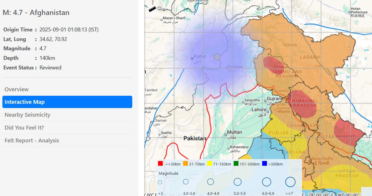Click the Chaman town label
Screen dimensions: 372x196
click(160, 121)
